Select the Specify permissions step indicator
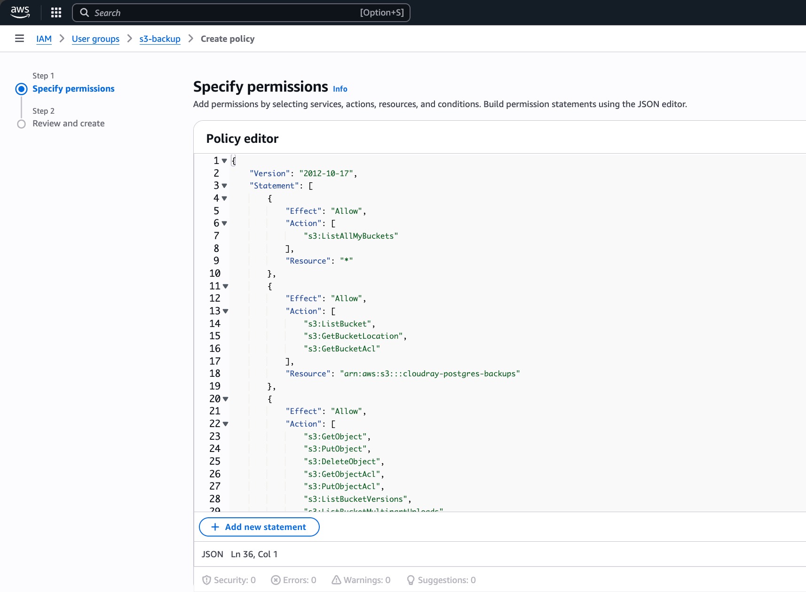This screenshot has width=806, height=592. pyautogui.click(x=22, y=89)
